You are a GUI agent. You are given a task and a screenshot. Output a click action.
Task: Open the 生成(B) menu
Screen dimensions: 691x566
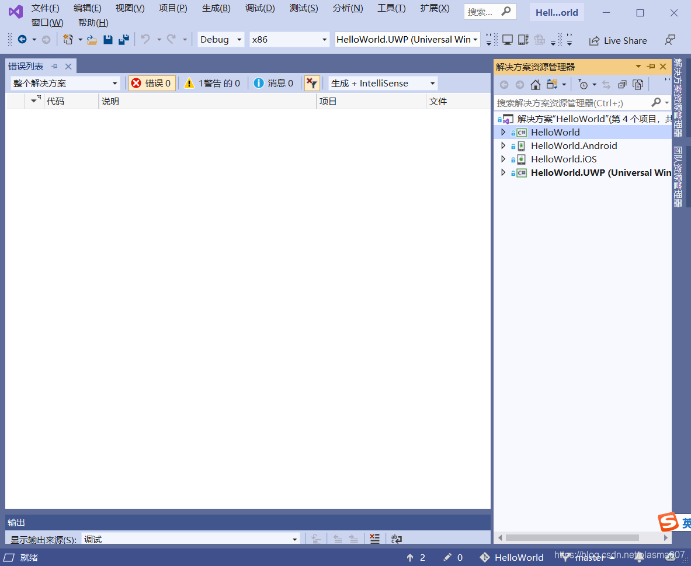pyautogui.click(x=216, y=8)
